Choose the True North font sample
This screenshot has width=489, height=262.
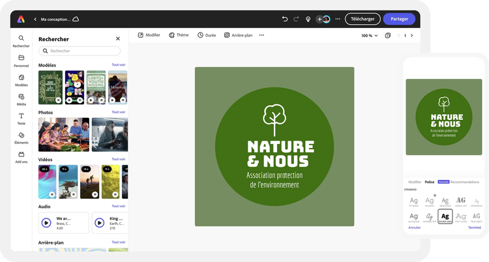click(476, 217)
